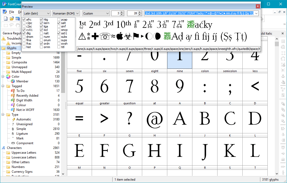Click the toolbar overflow chevron
This screenshot has height=183, width=287.
[284, 24]
